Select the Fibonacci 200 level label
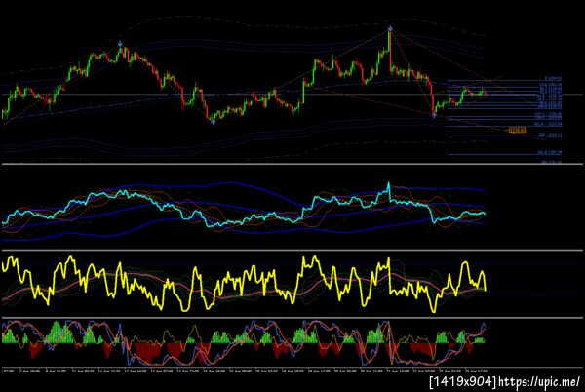The width and height of the screenshot is (585, 392). pyautogui.click(x=550, y=135)
